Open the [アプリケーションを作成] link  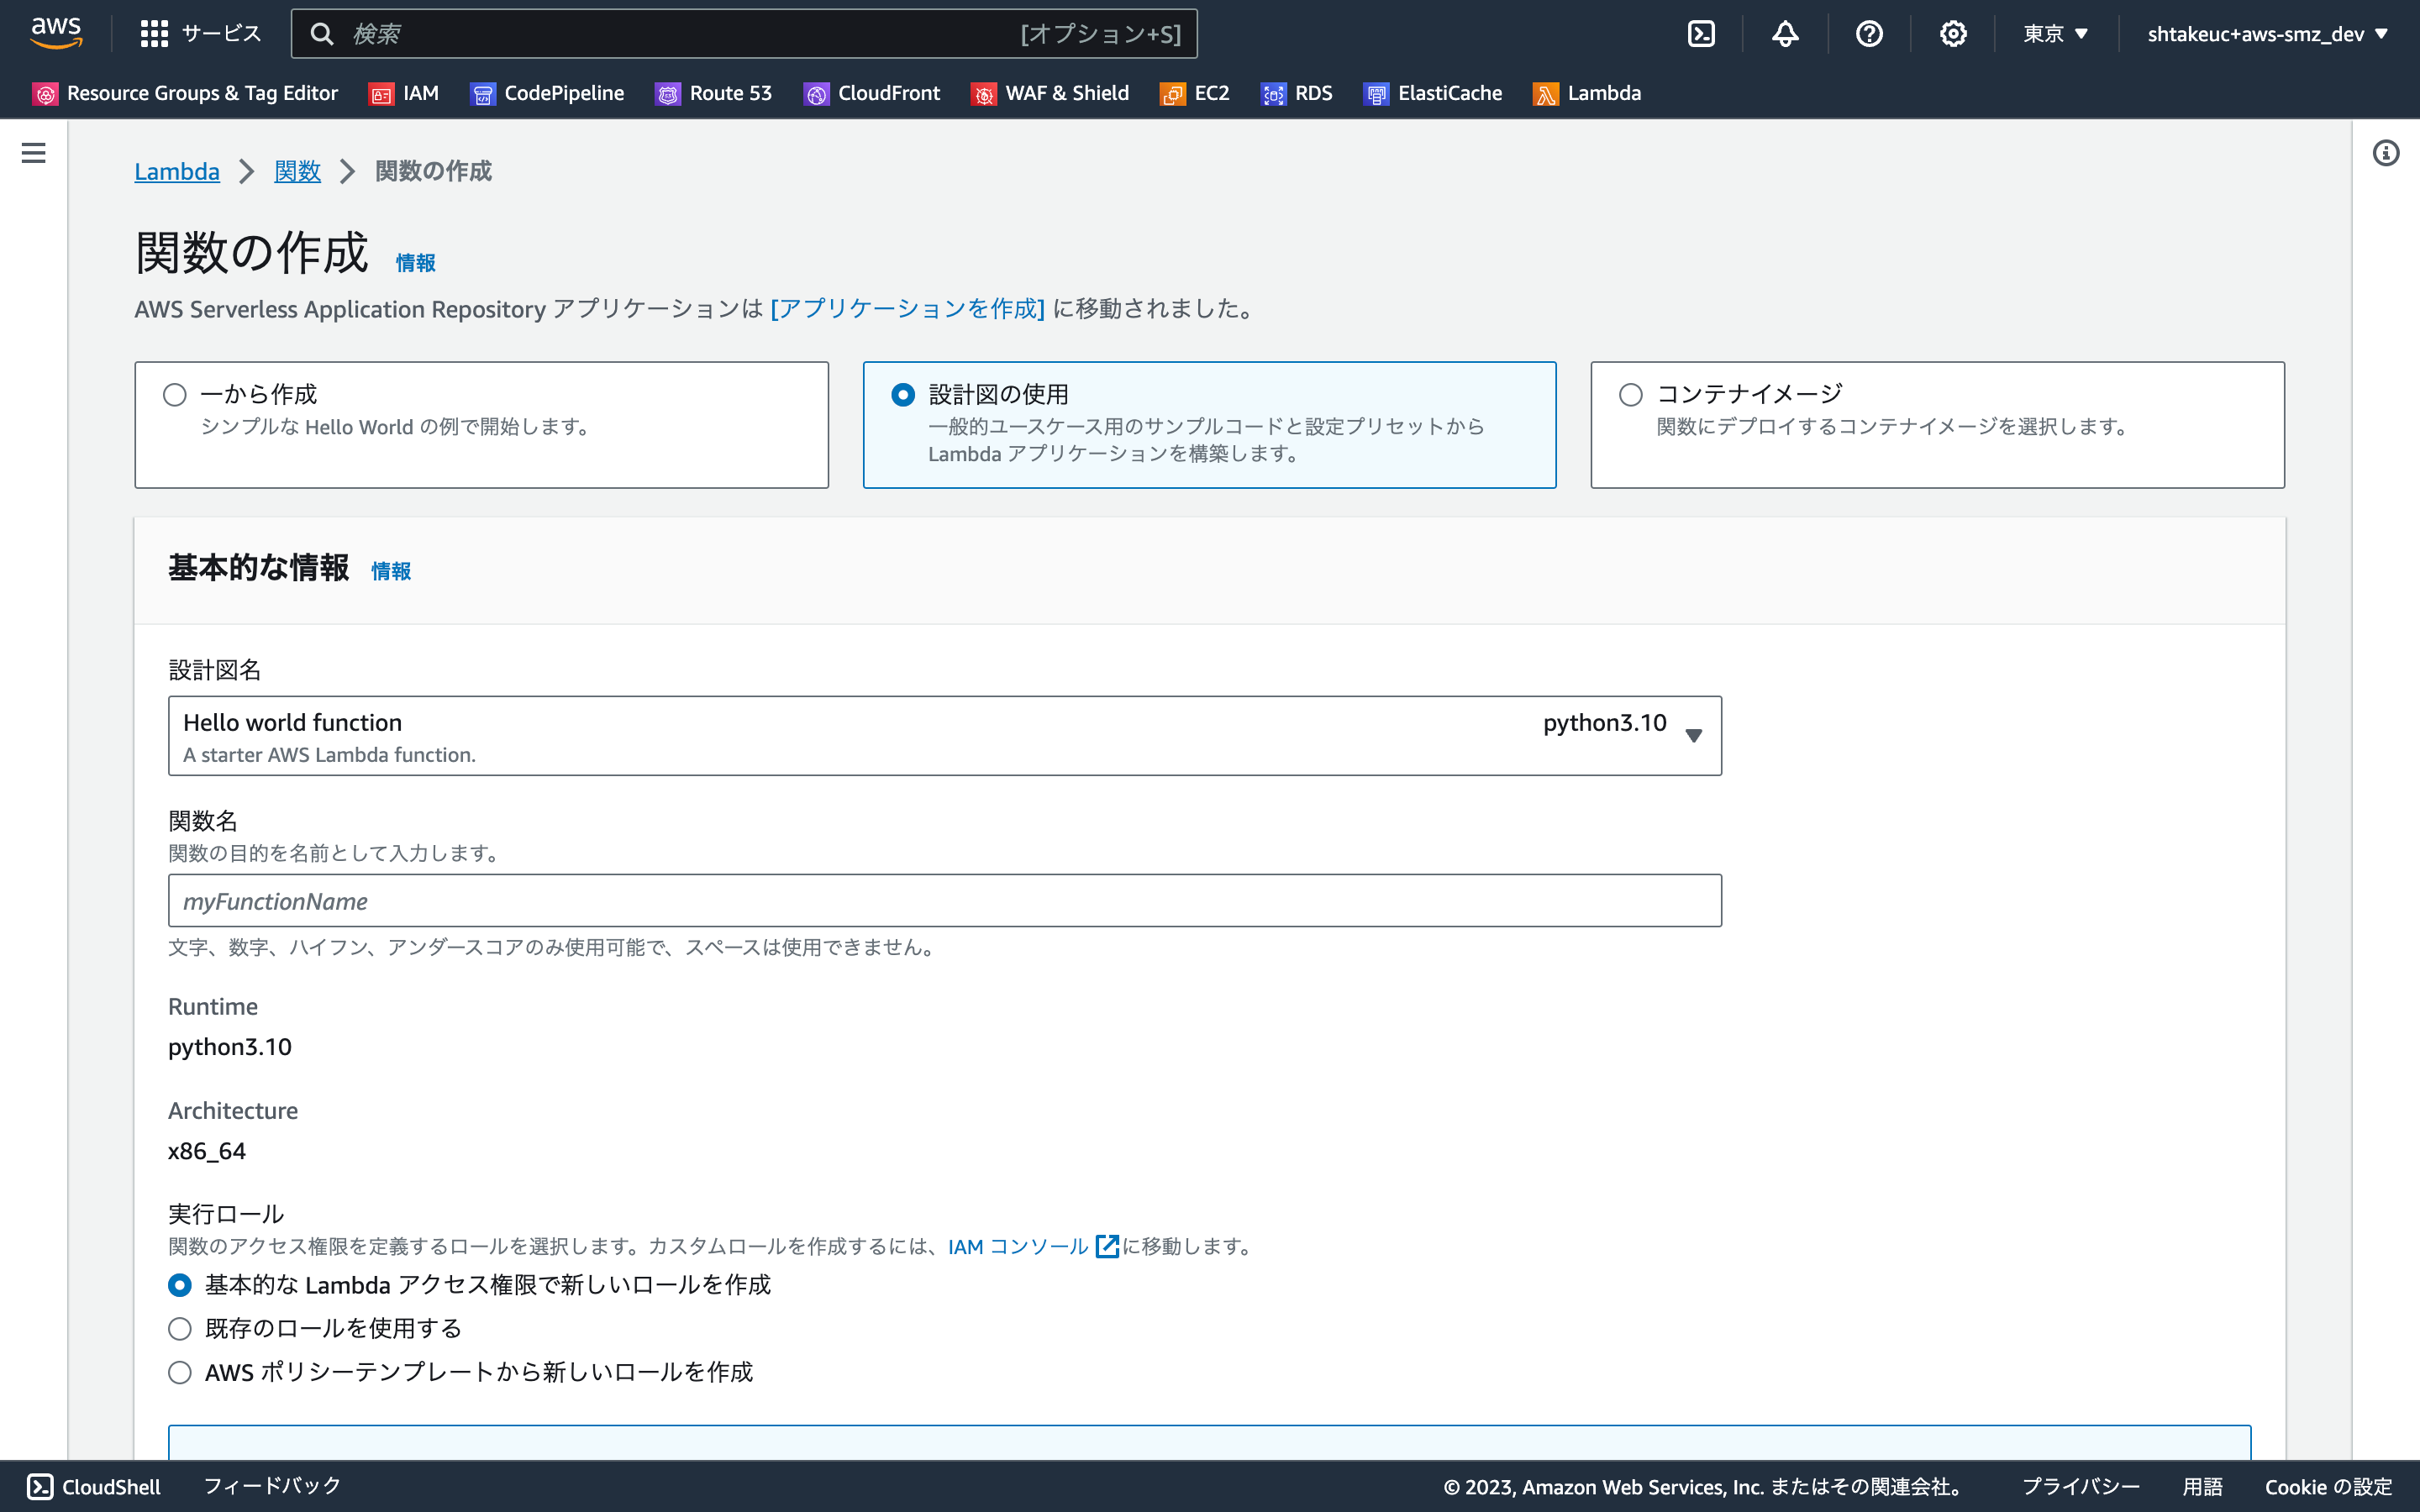coord(907,309)
